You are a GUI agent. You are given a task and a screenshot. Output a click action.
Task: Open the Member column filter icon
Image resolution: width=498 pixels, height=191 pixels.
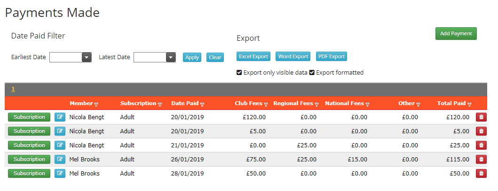point(96,104)
